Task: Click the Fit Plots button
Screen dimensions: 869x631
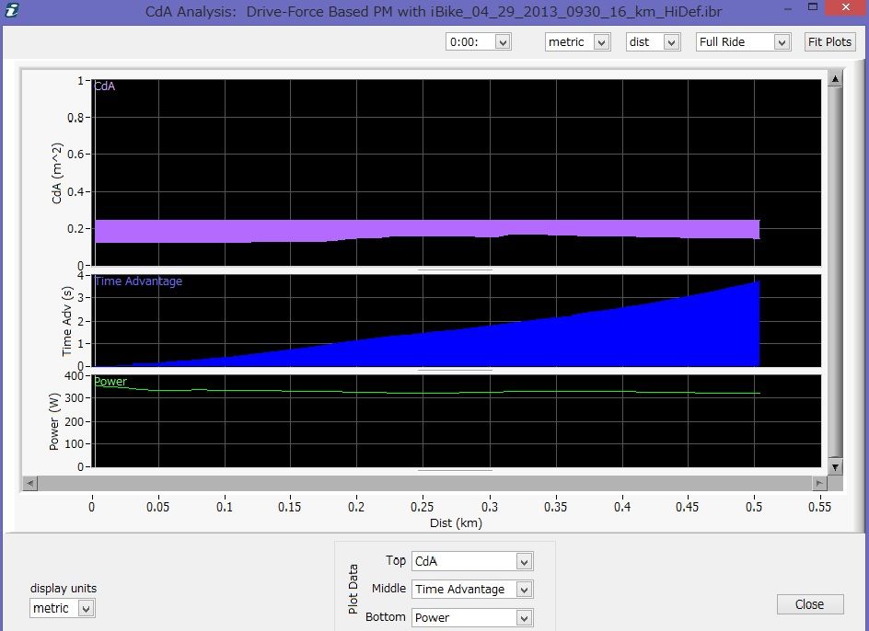Action: pos(829,42)
